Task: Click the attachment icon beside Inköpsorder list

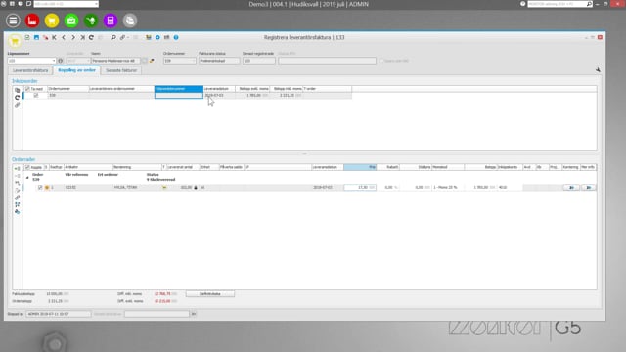Action: 18,105
